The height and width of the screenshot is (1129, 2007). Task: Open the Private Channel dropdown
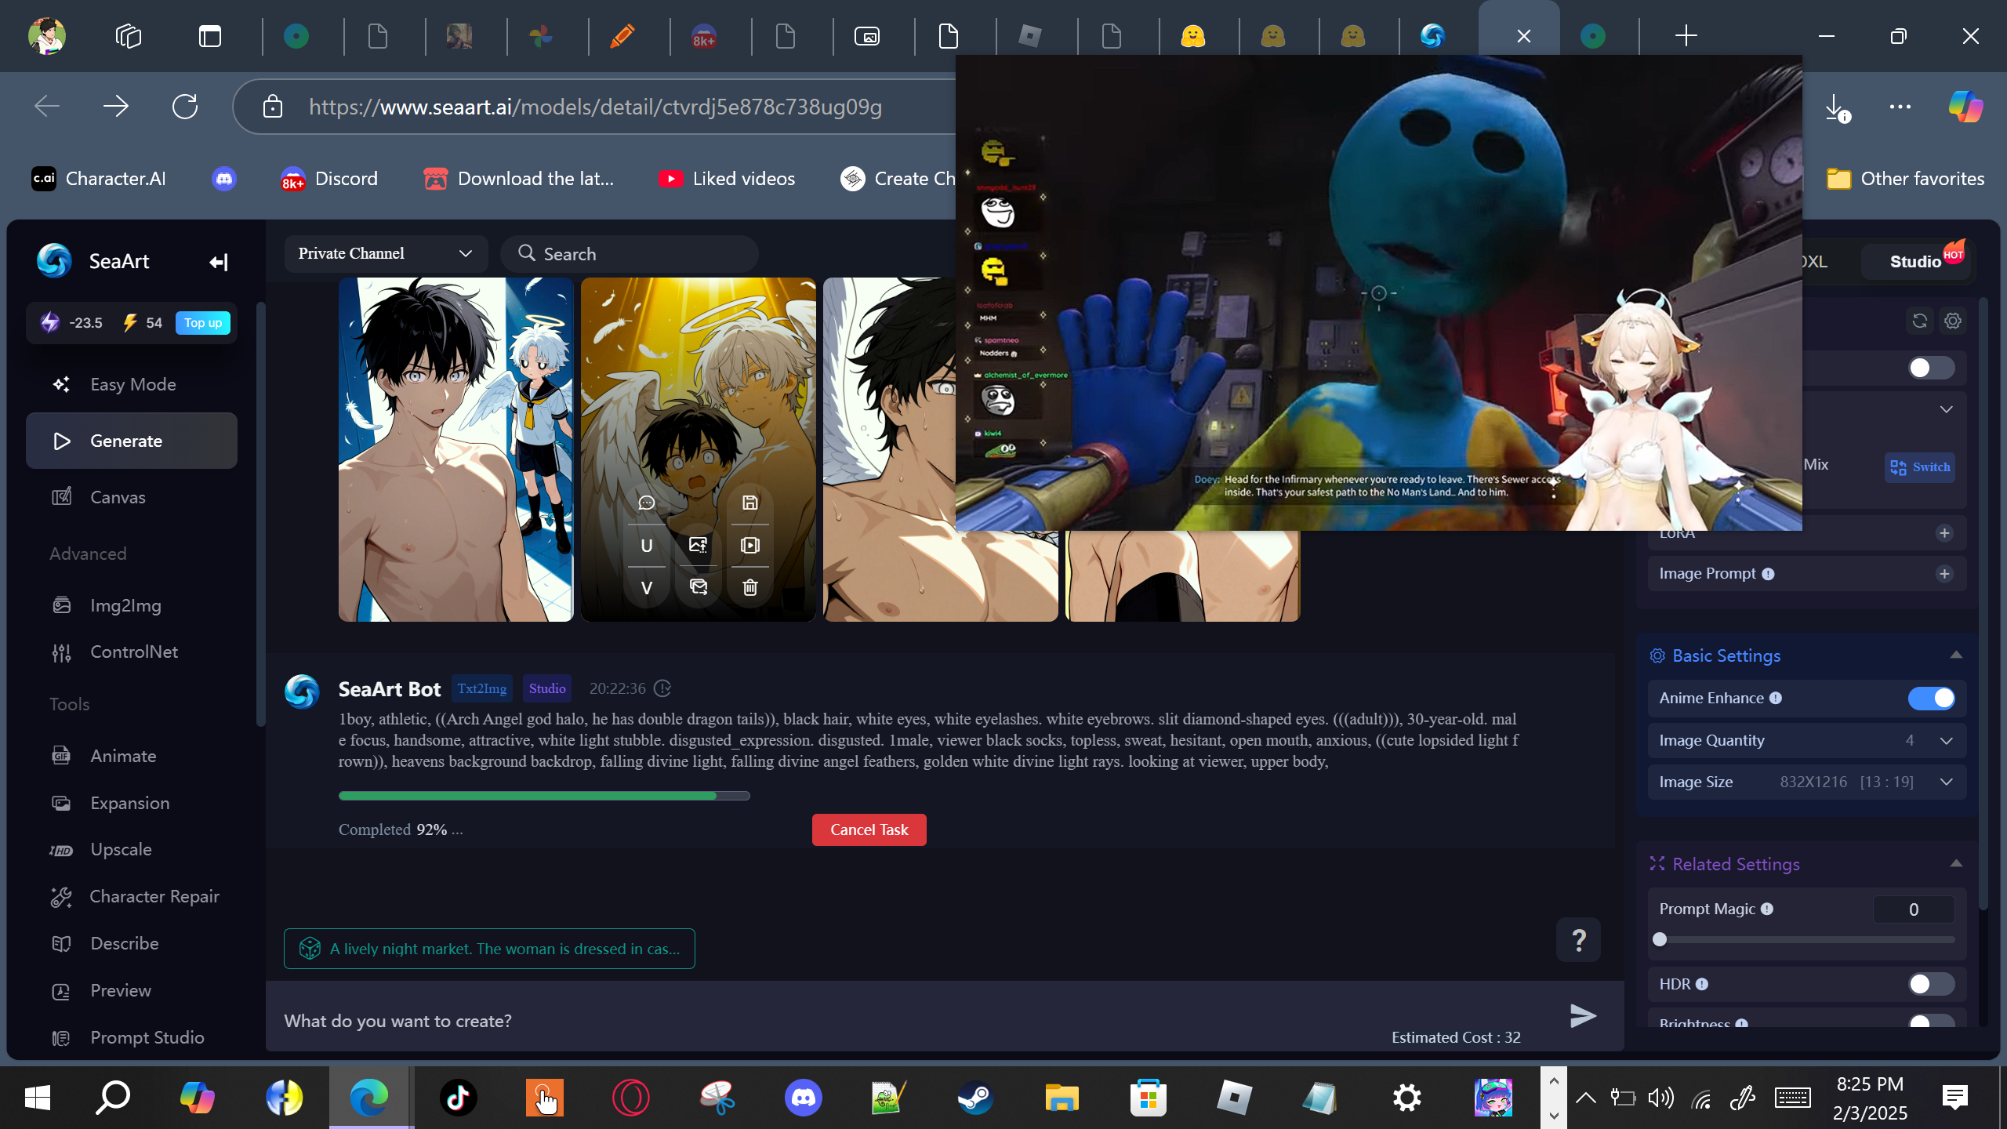386,253
